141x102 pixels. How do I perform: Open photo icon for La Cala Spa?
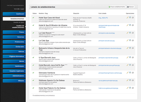pos(130,40)
